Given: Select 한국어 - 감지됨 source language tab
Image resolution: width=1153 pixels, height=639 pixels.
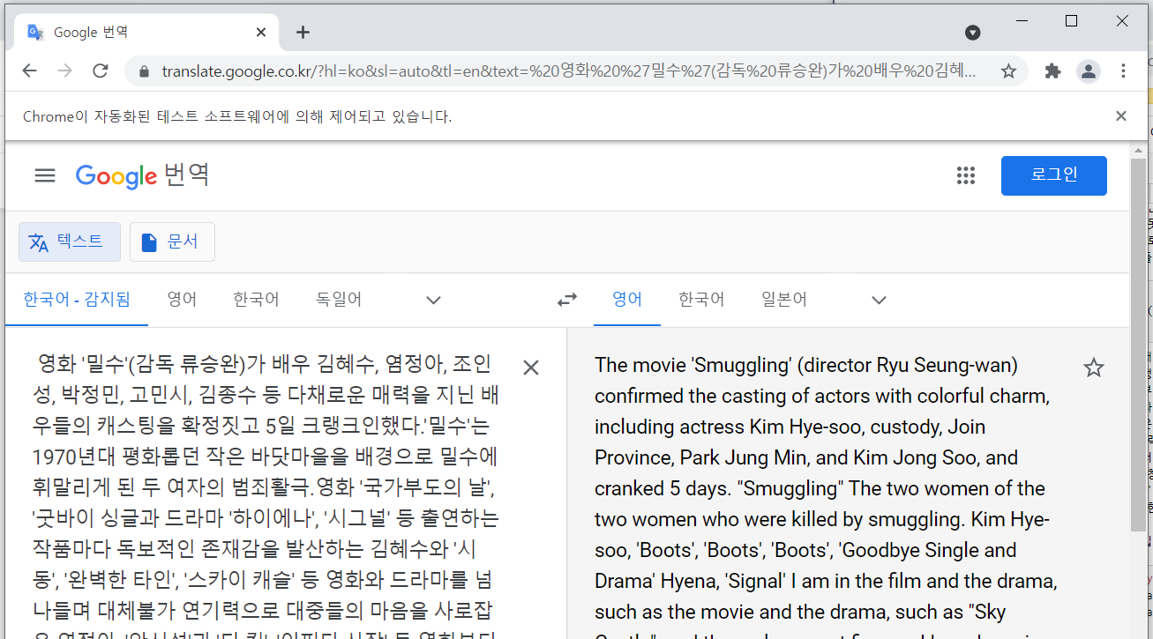Looking at the screenshot, I should [77, 300].
